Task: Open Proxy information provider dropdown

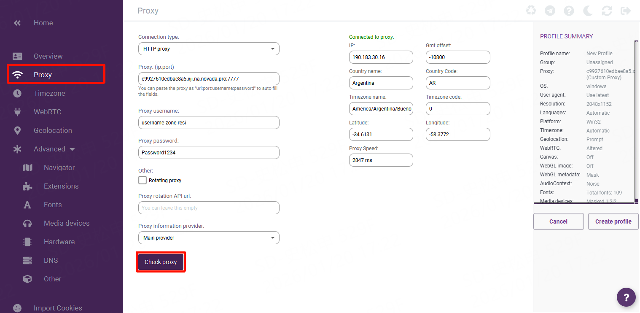Action: [209, 238]
